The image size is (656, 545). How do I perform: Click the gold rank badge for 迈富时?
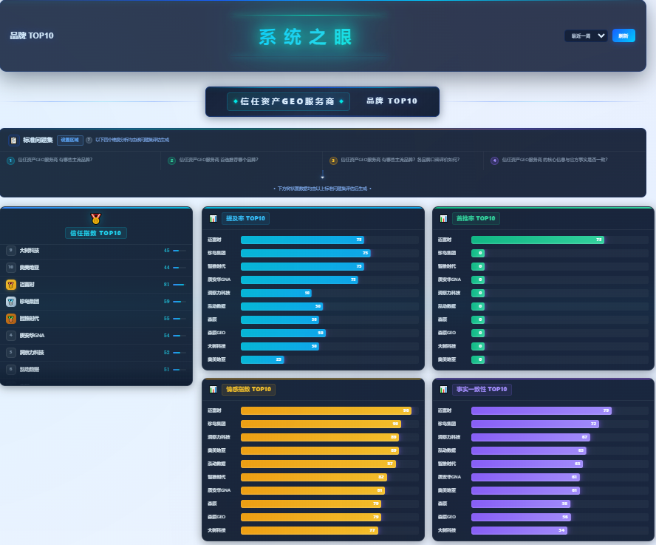pos(11,285)
